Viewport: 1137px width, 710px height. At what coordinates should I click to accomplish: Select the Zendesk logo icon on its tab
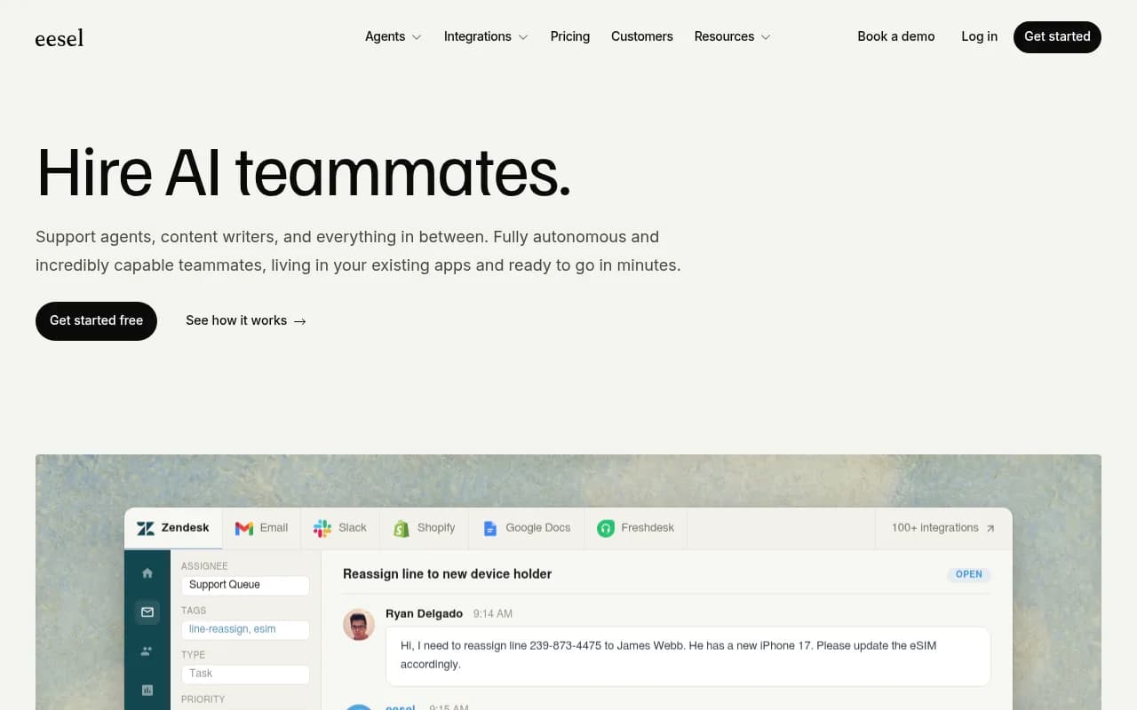tap(145, 527)
